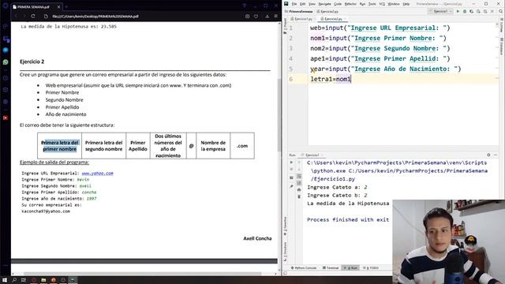505x284 pixels.
Task: Click 'Nombre de la empresa' table cell
Action: click(x=213, y=146)
